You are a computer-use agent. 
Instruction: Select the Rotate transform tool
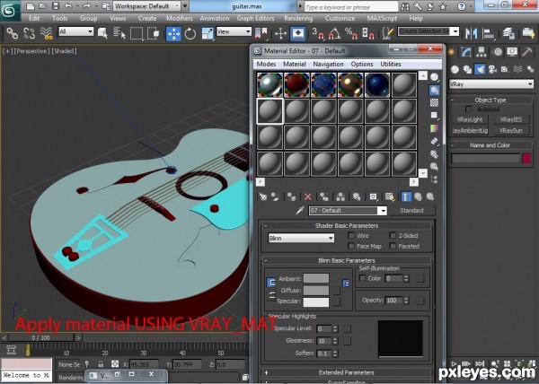click(x=190, y=33)
